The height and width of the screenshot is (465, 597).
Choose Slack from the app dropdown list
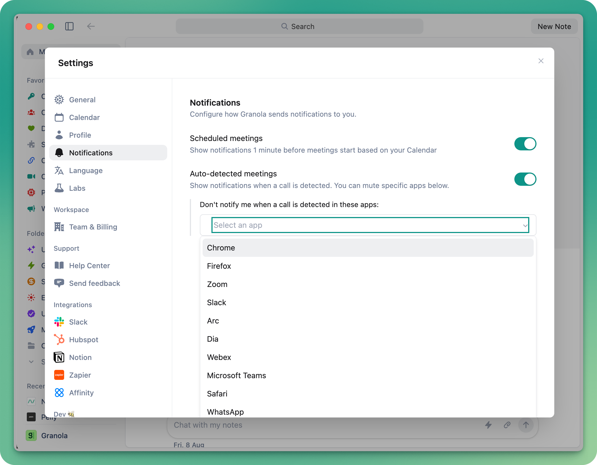pos(368,302)
